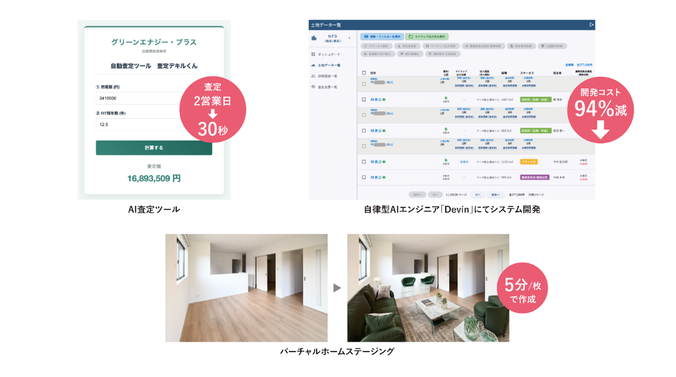Click the 査定合意一覧 icon in the sidebar
Viewport: 676px width, 377px height.
click(313, 87)
